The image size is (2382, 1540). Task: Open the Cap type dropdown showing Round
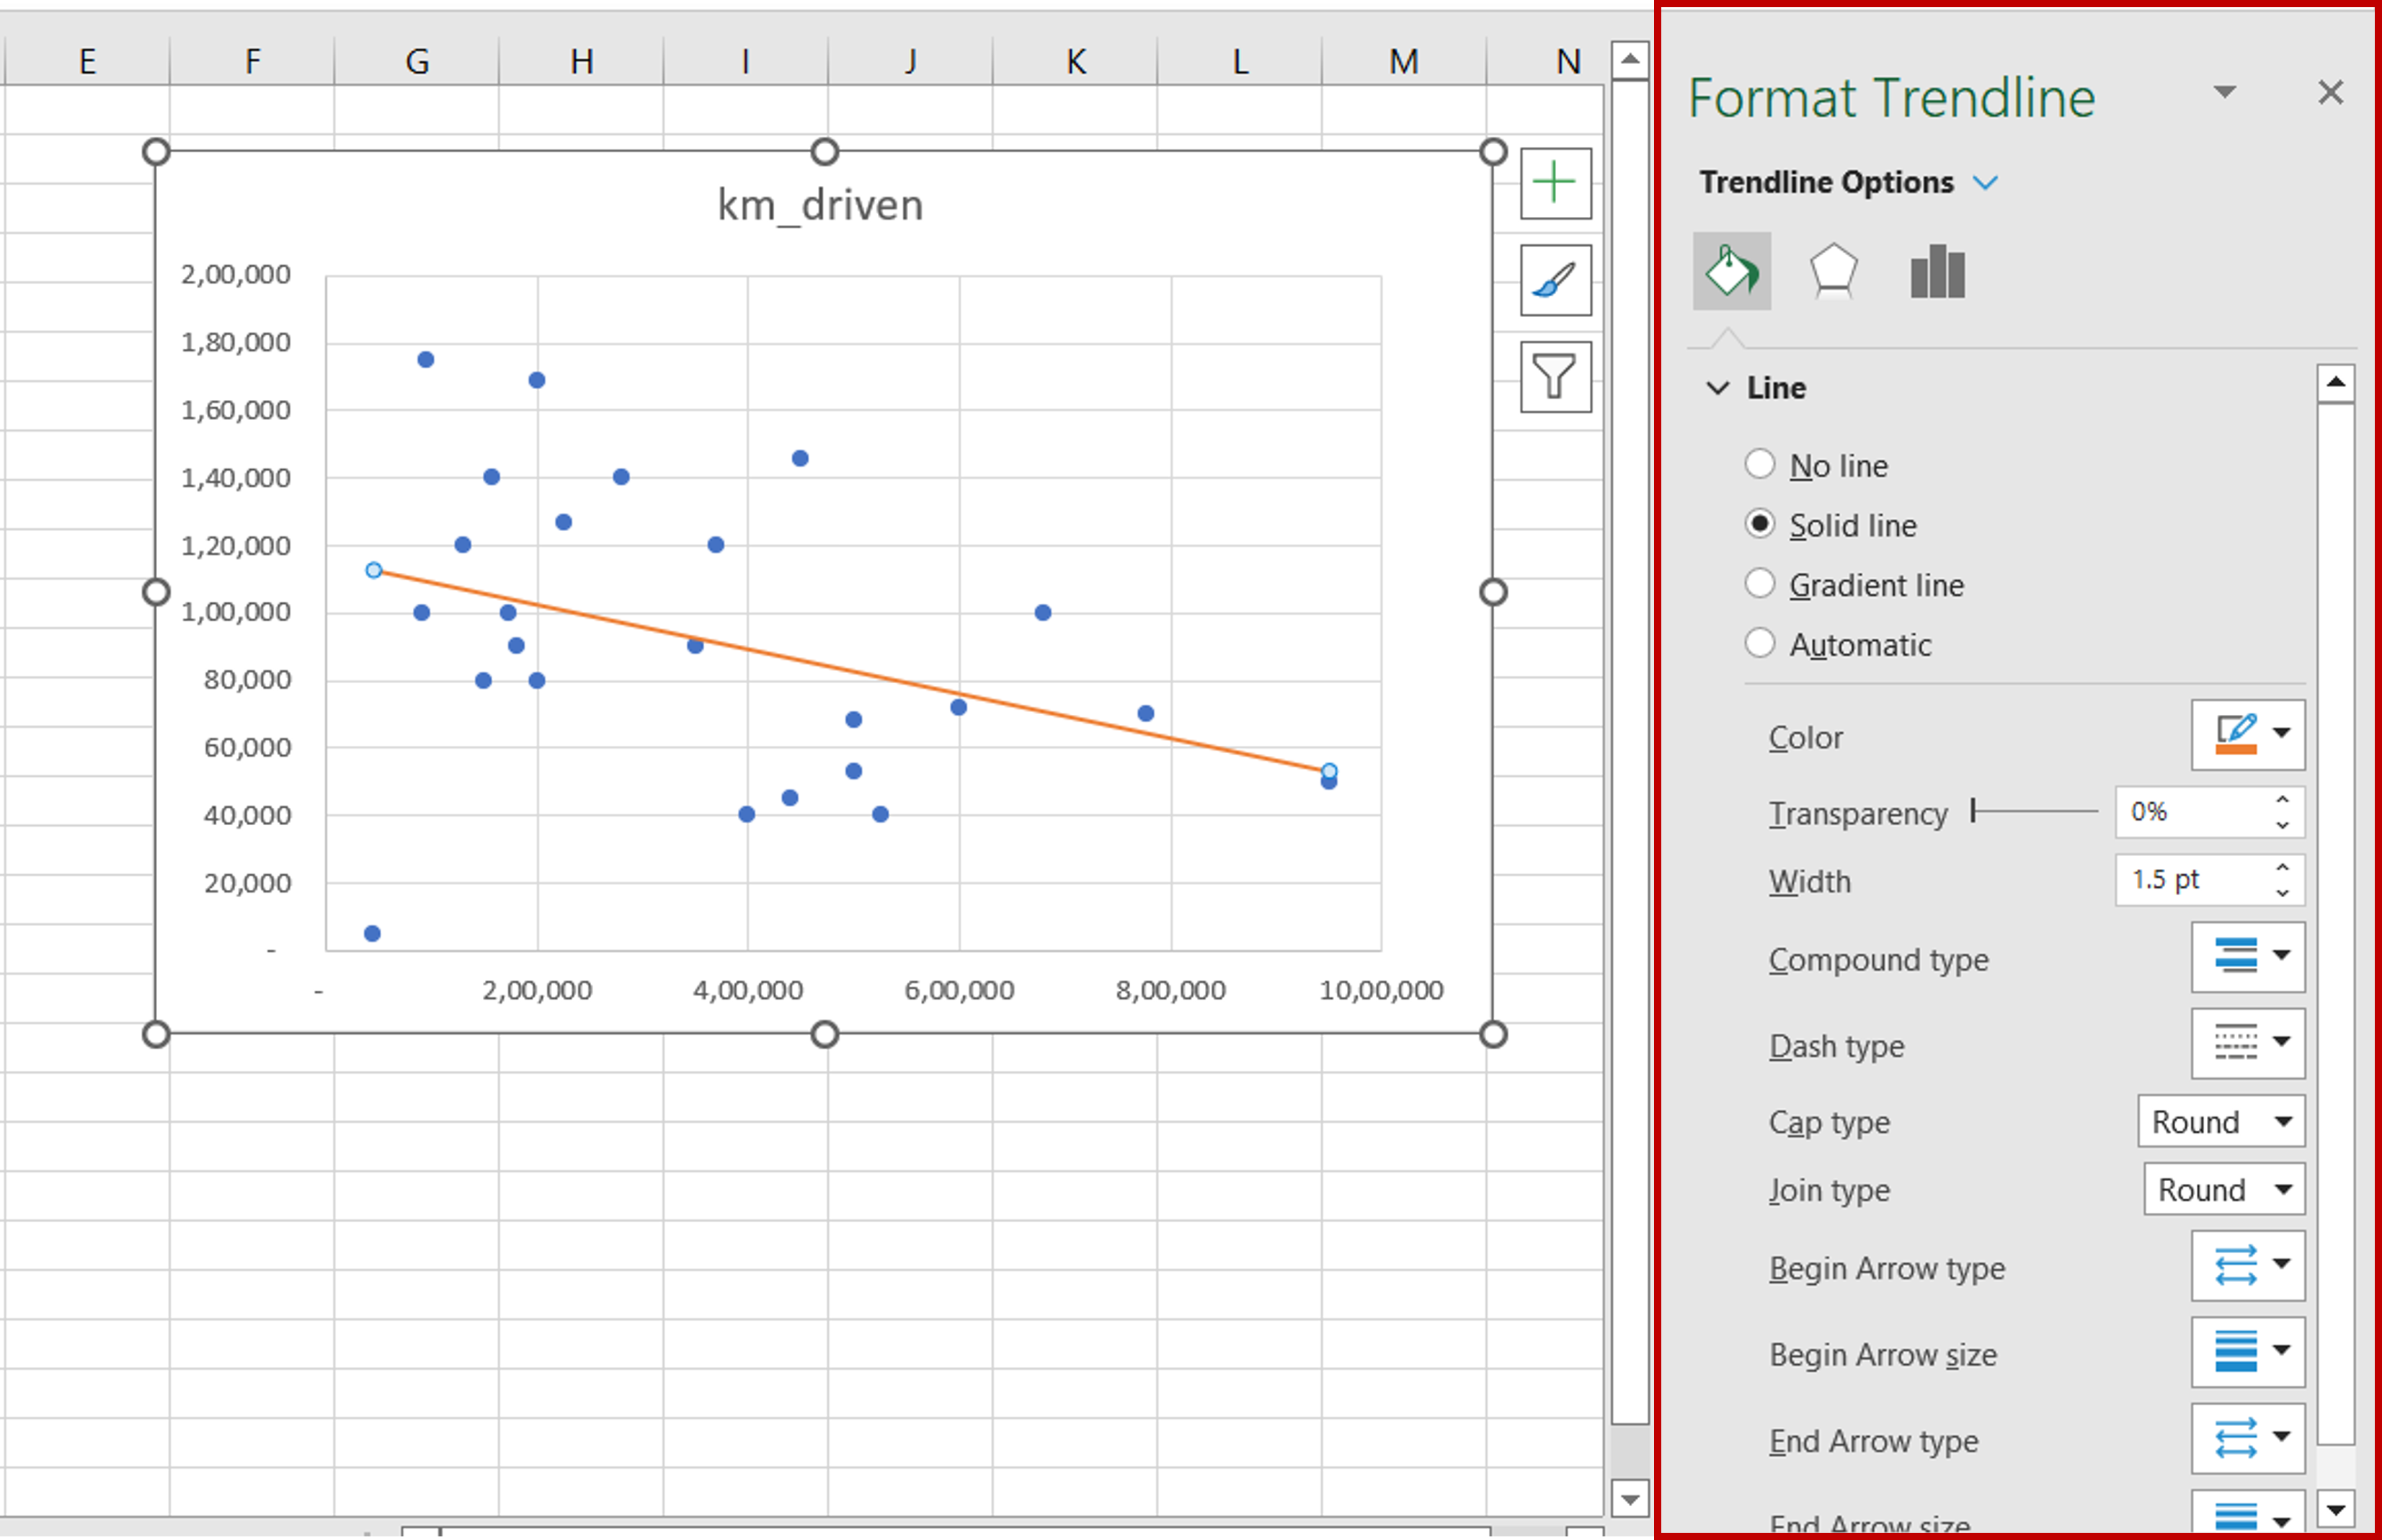pyautogui.click(x=2221, y=1121)
